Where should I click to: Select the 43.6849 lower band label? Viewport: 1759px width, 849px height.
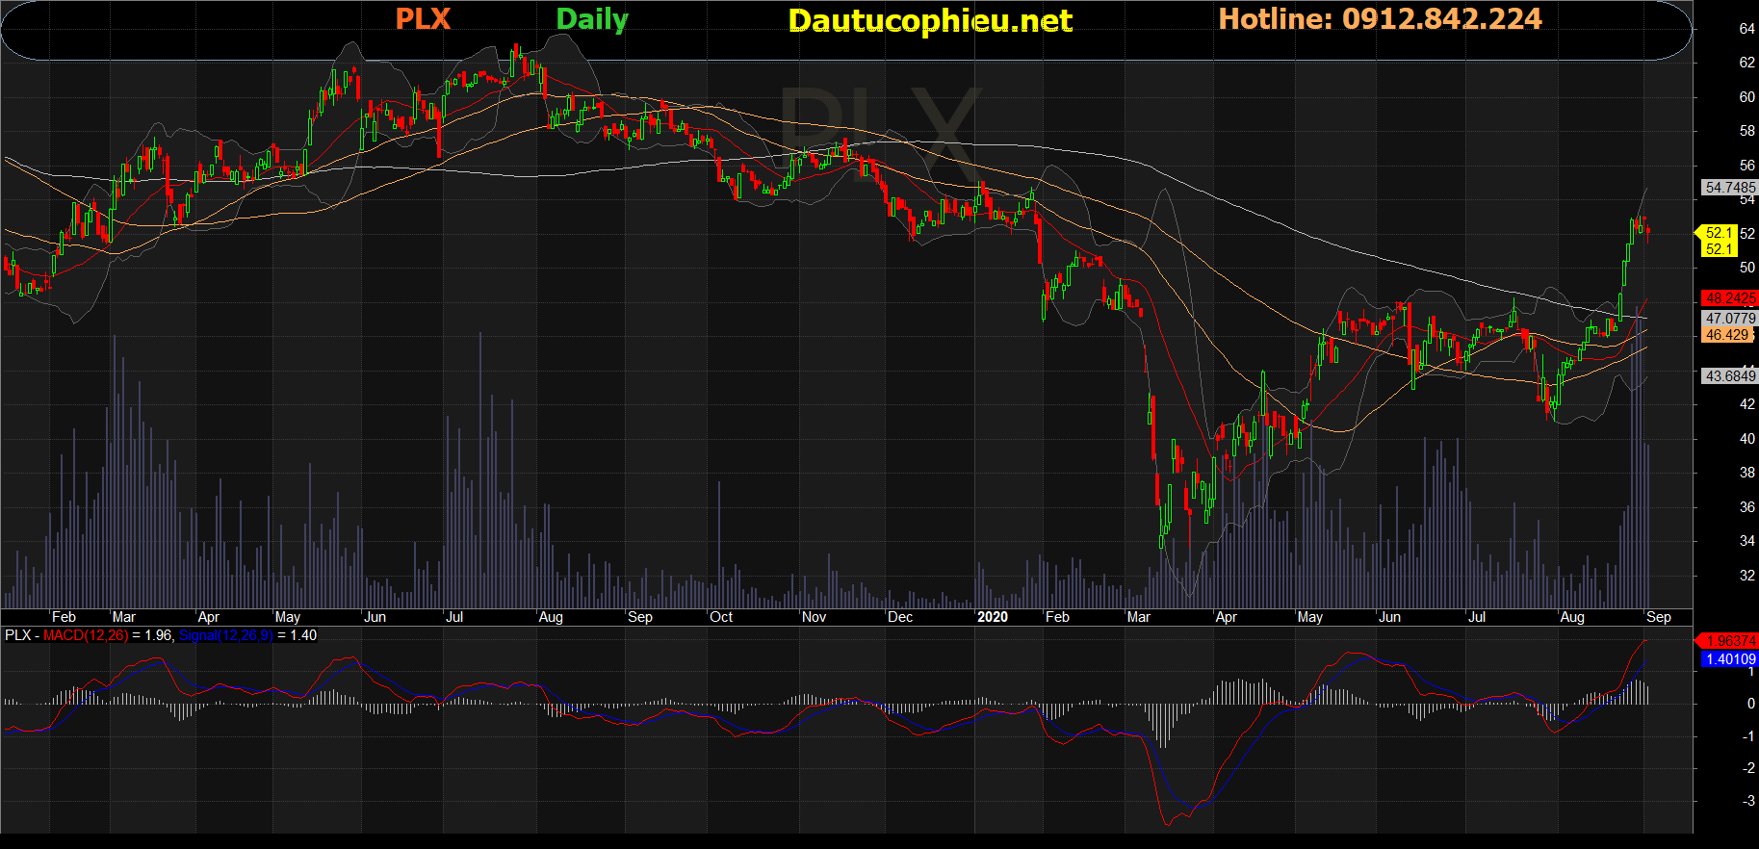[x=1729, y=376]
